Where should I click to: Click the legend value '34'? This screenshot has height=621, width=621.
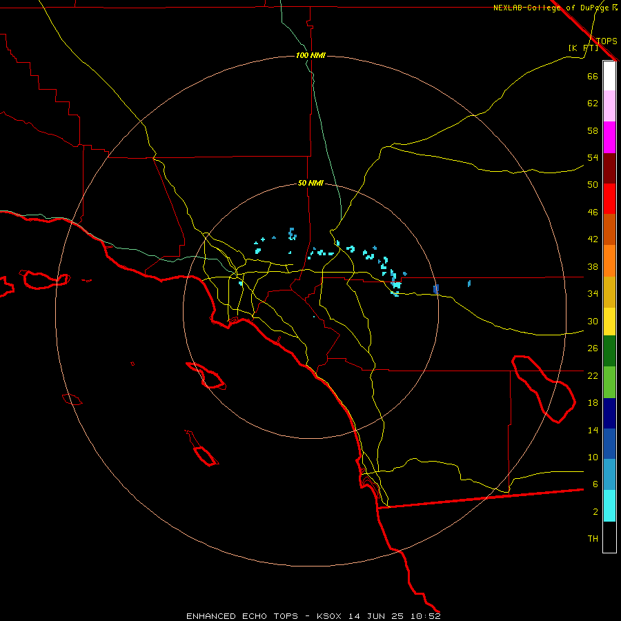[593, 294]
